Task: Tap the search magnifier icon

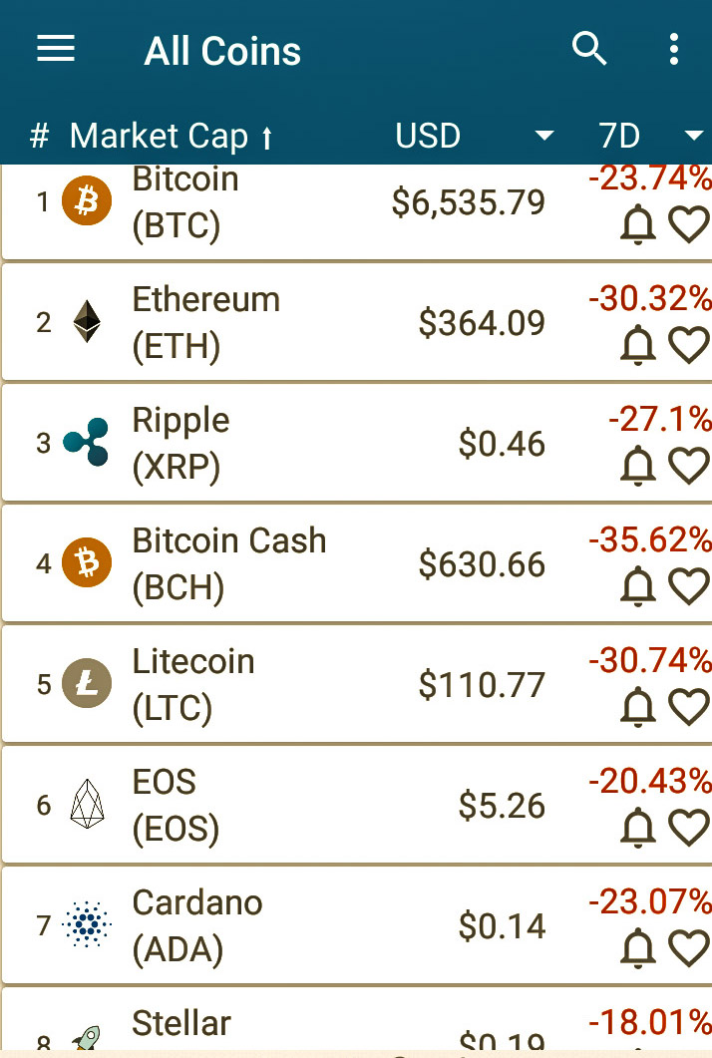Action: click(589, 49)
